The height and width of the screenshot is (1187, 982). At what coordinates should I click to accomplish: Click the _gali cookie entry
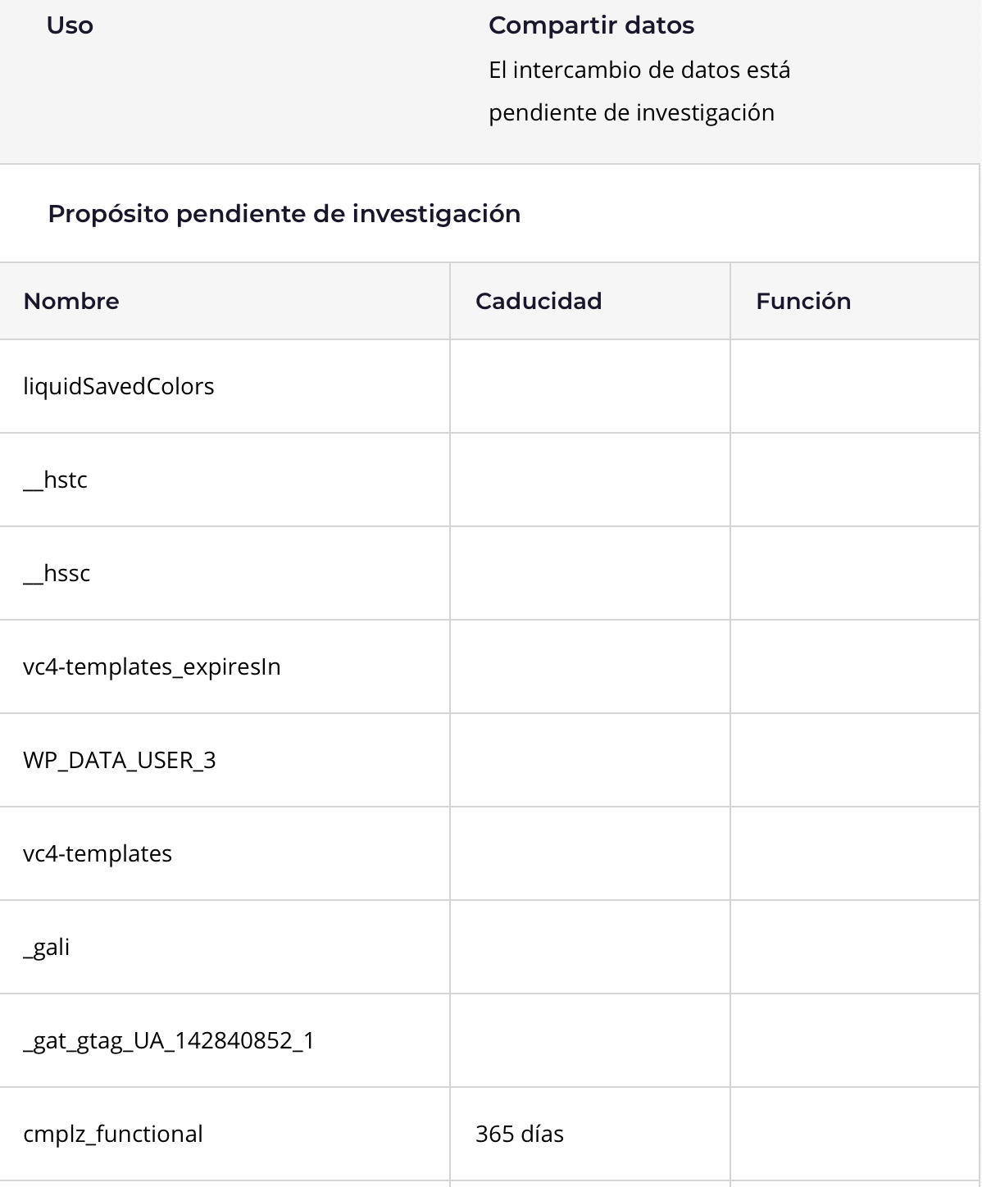47,947
